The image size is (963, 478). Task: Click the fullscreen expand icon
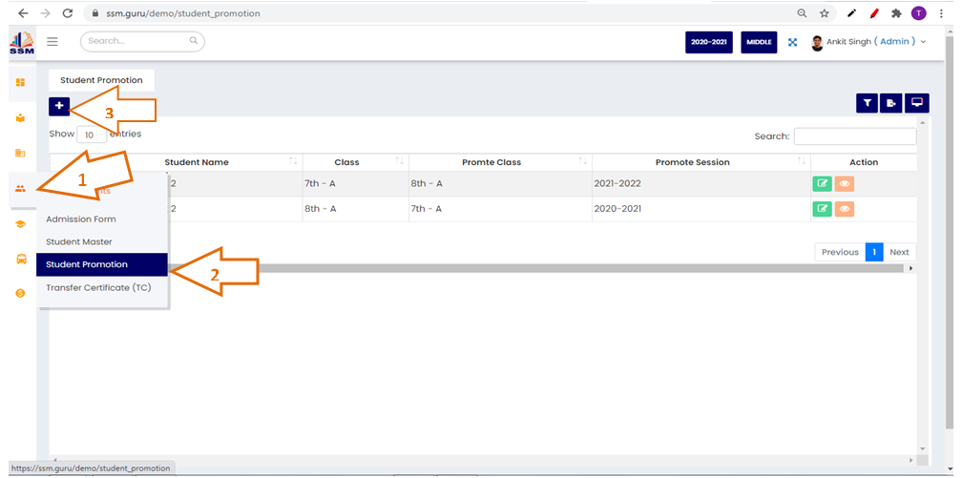(x=792, y=42)
